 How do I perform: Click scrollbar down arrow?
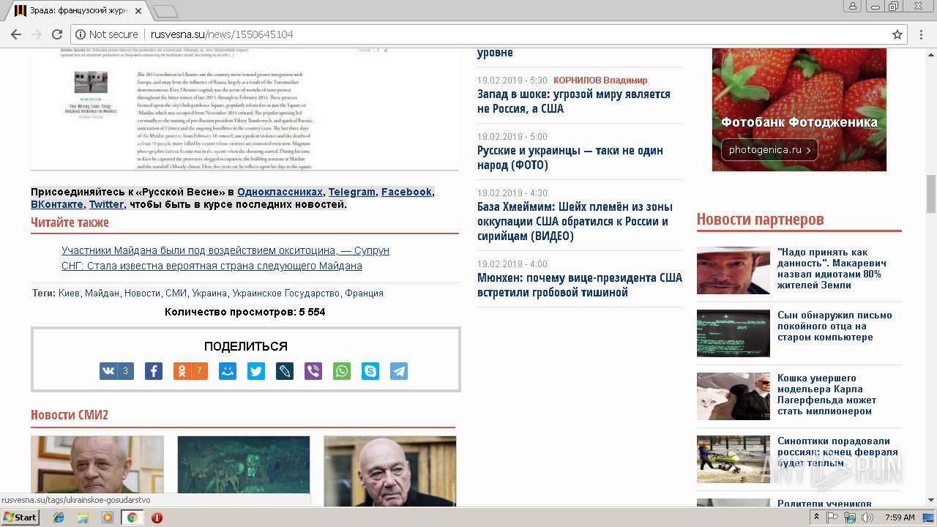pos(930,501)
